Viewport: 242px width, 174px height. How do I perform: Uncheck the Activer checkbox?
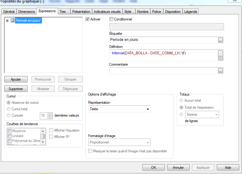(x=87, y=19)
